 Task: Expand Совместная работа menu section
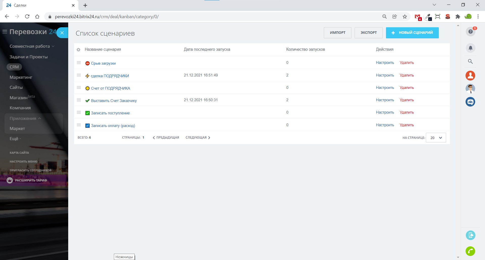click(x=32, y=46)
